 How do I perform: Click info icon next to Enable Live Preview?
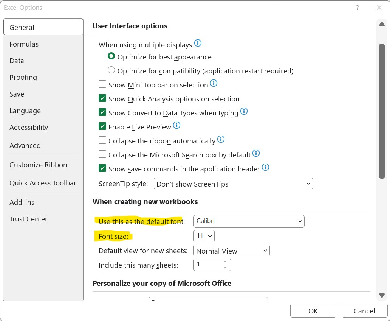coord(176,125)
